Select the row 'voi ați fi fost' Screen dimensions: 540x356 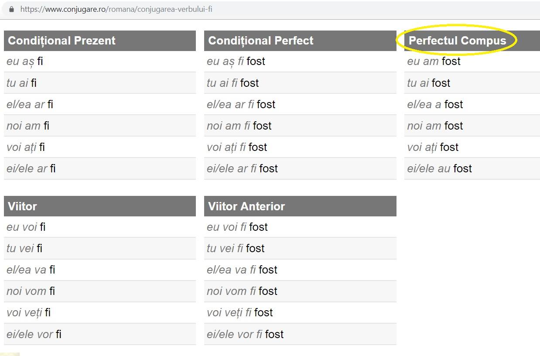point(300,147)
